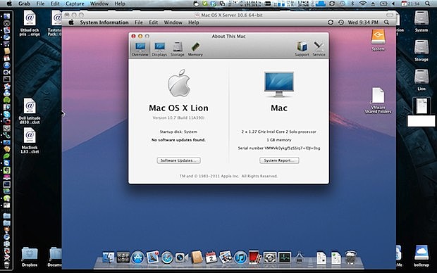Open the Displays tab in About This Mac
Viewport: 437px width, 273px height.
click(x=159, y=49)
